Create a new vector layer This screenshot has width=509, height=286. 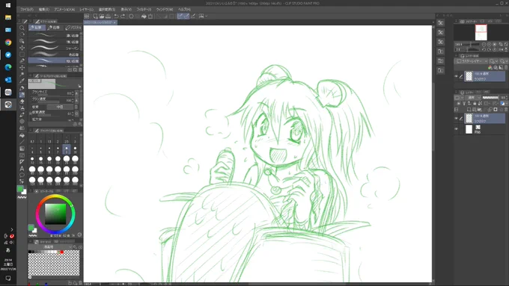point(475,110)
